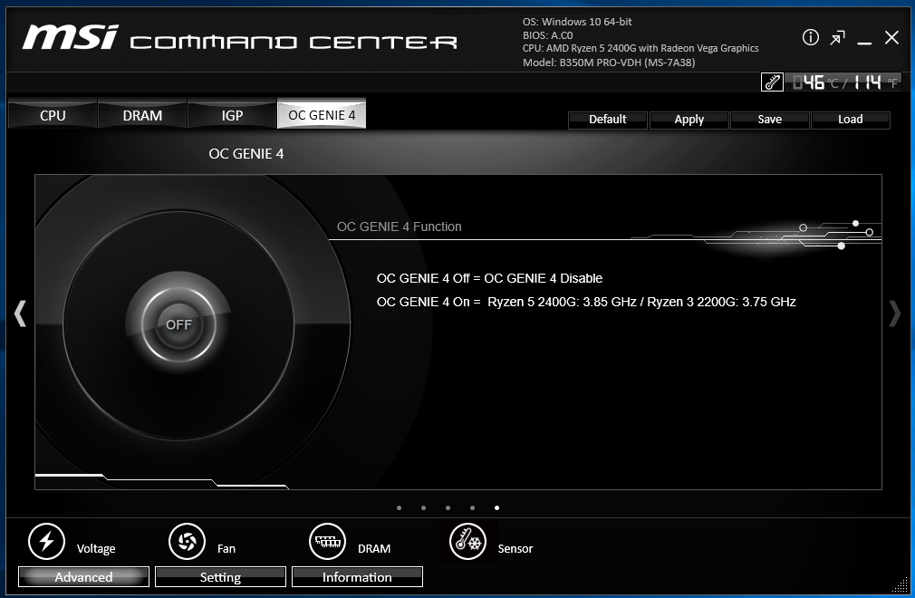915x598 pixels.
Task: Click the 'OC GENIE 4 Function' heading
Action: point(400,227)
